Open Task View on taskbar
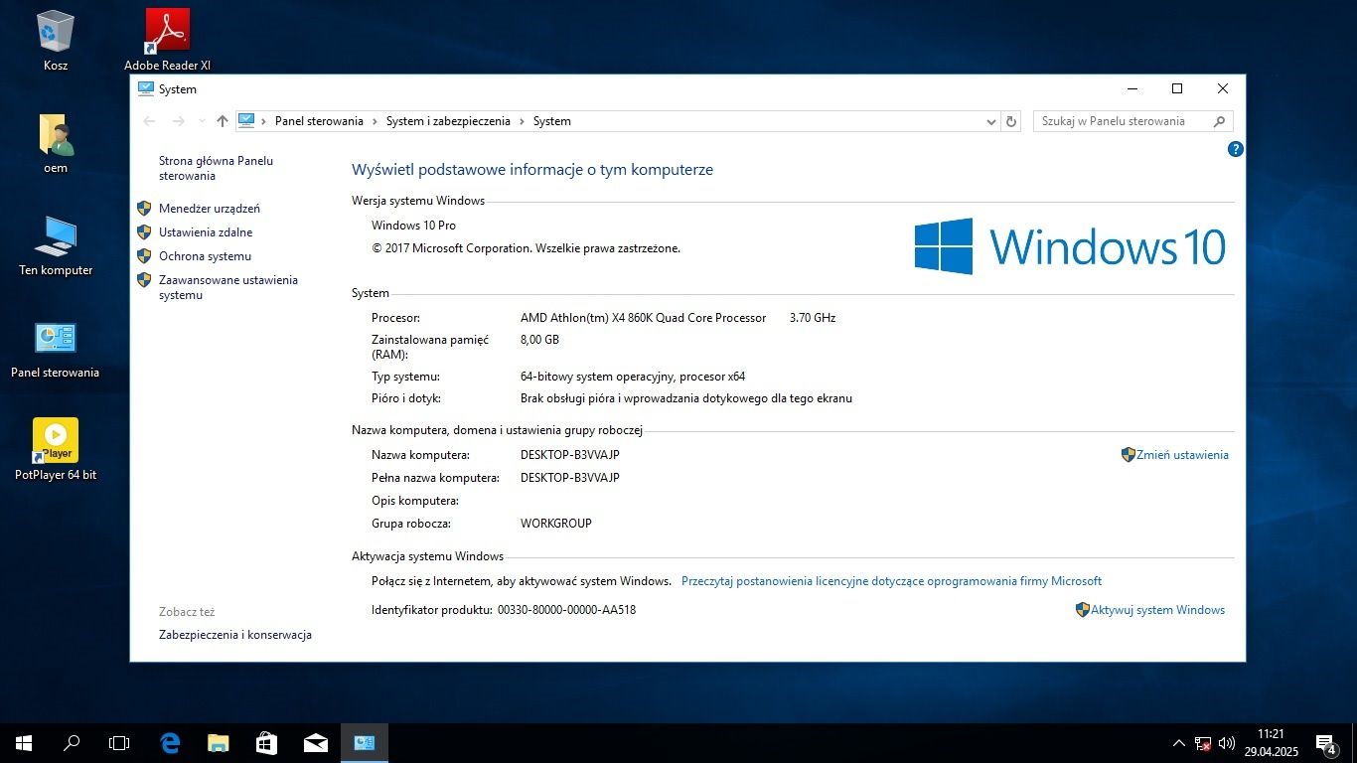 pyautogui.click(x=119, y=742)
